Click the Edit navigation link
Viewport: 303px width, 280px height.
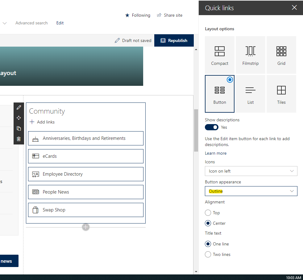pos(60,23)
